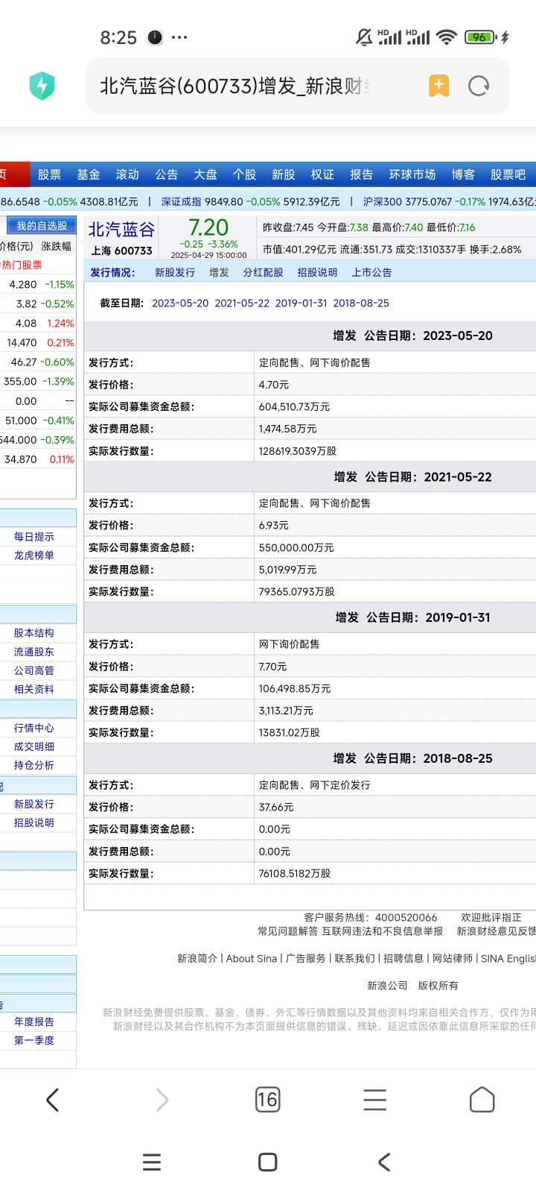Click the 沪深300 index link
The image size is (536, 1193).
(383, 201)
